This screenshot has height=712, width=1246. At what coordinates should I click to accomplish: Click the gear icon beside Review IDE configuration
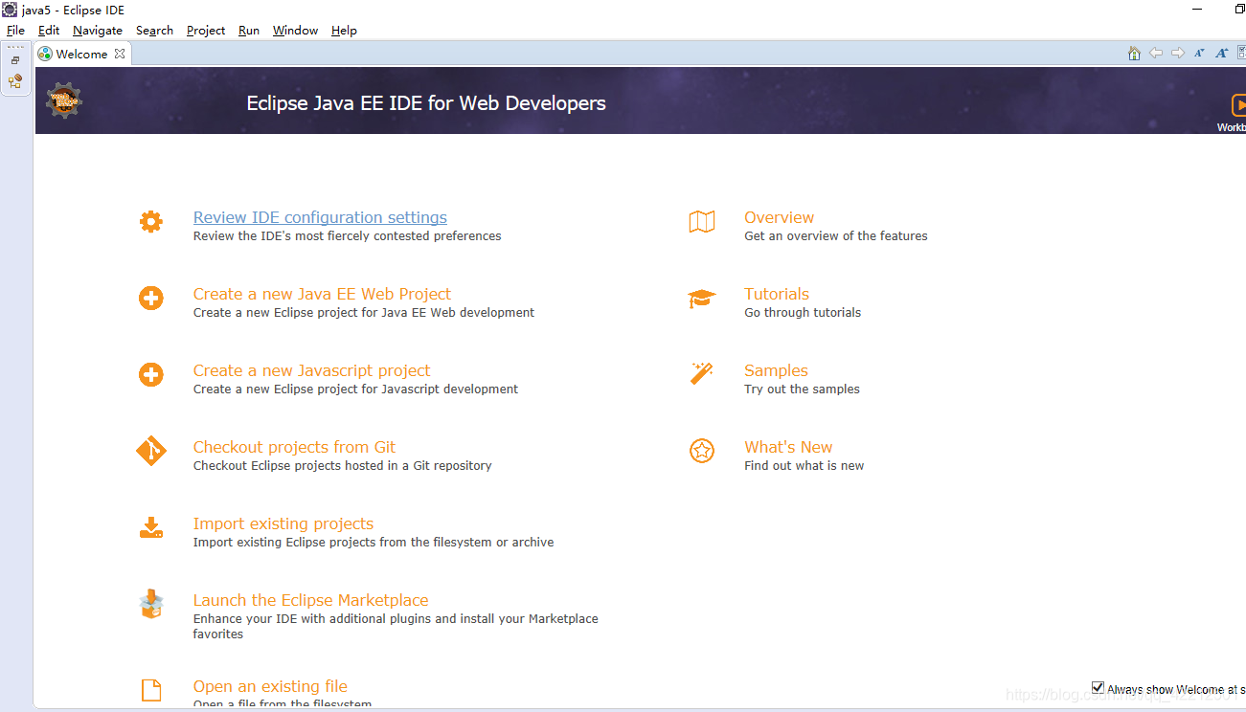point(151,222)
